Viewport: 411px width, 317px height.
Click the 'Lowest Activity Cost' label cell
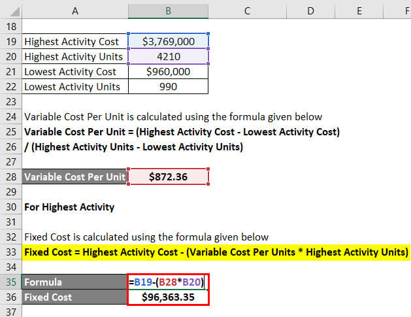(75, 71)
